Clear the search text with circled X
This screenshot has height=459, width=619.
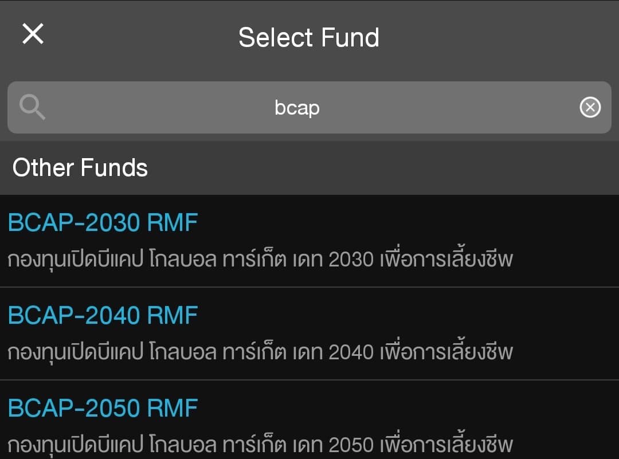590,107
